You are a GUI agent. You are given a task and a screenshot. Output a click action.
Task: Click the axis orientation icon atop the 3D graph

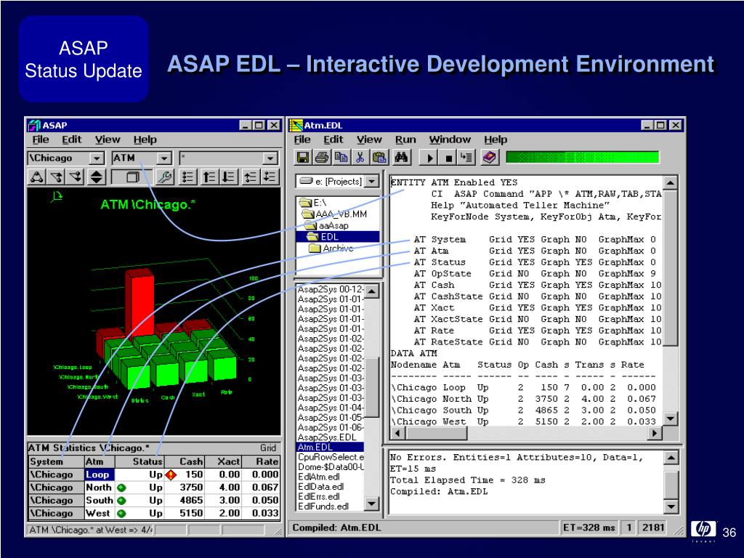[57, 196]
